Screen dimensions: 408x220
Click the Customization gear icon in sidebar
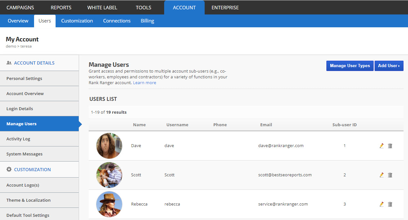[9, 169]
